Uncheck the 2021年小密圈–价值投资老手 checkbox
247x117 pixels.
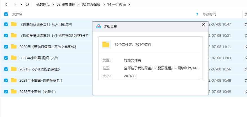point(6,80)
